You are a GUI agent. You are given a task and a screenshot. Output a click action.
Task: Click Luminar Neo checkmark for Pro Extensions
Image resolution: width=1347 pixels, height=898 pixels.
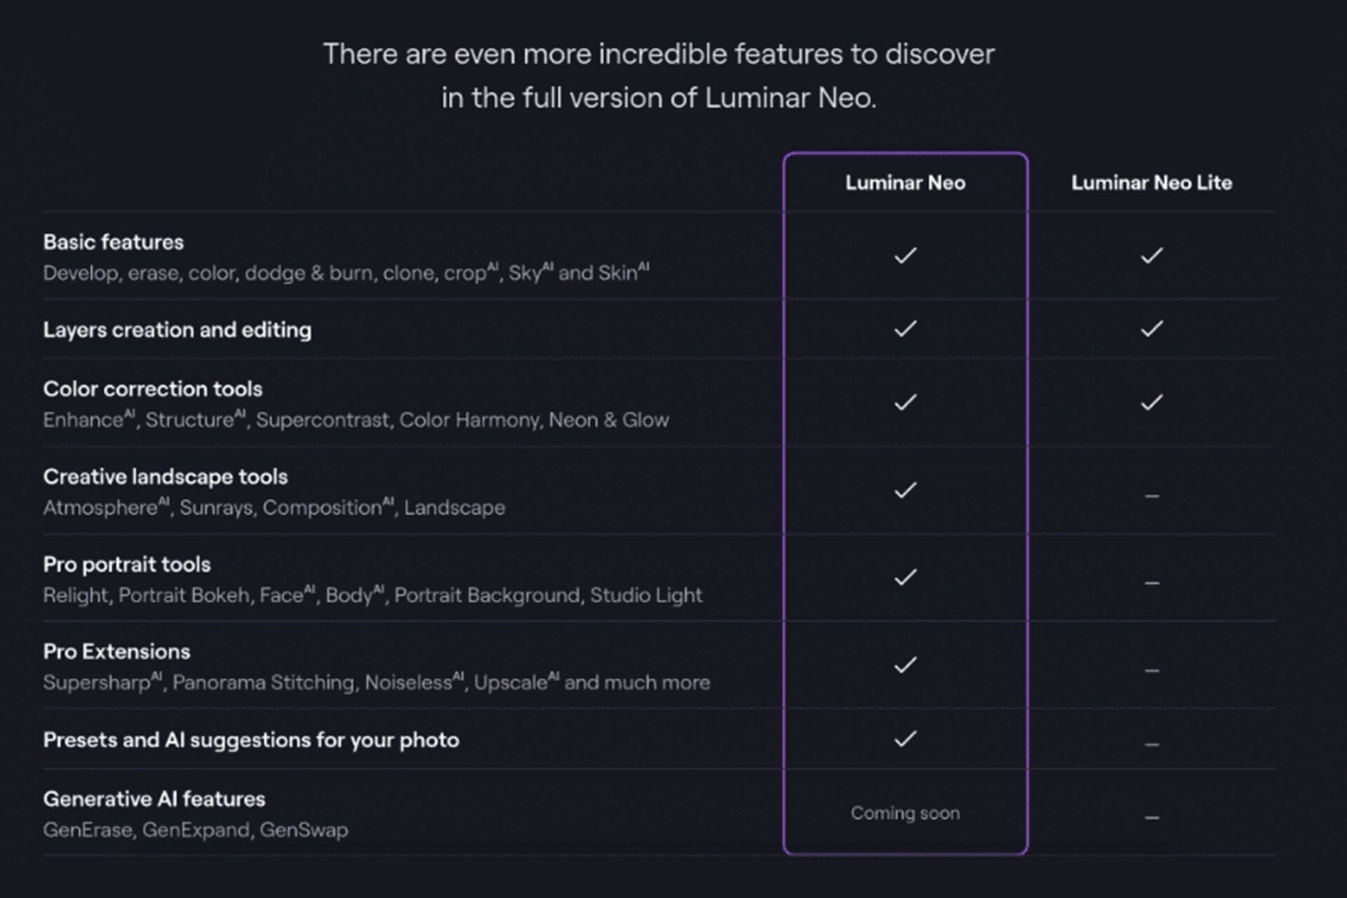tap(905, 664)
